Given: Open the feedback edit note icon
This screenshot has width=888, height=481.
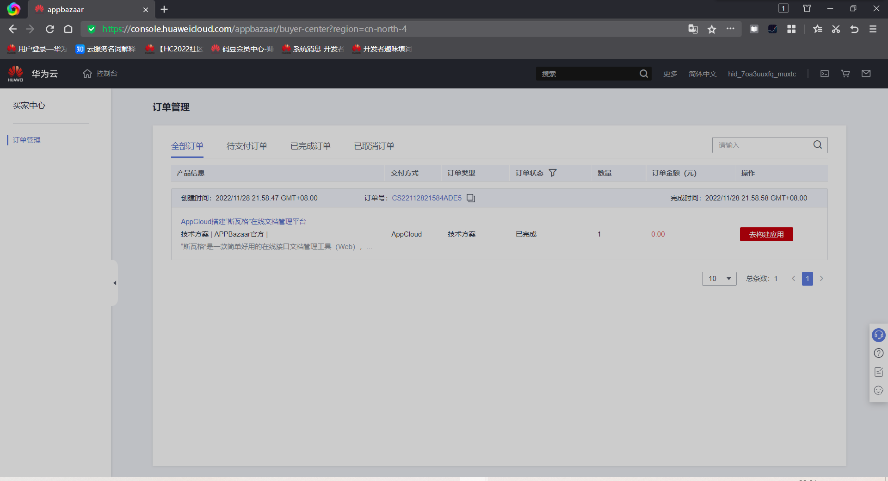Looking at the screenshot, I should coord(879,372).
